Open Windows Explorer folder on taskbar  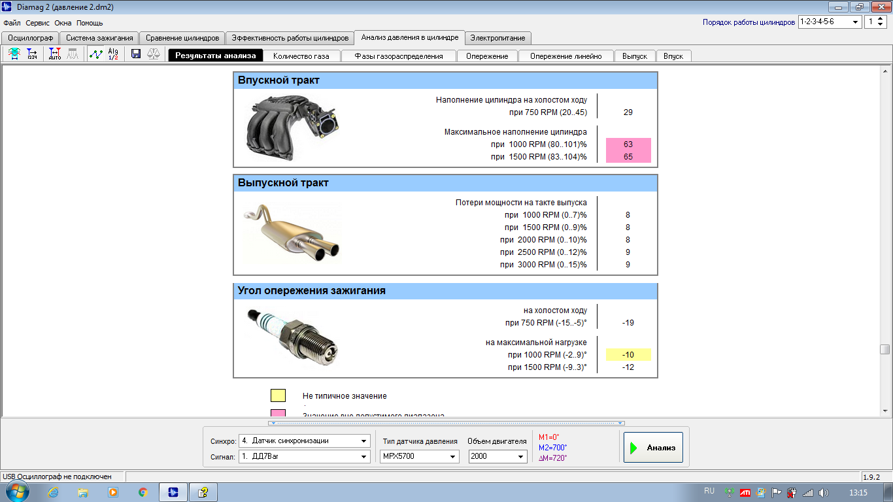[83, 492]
